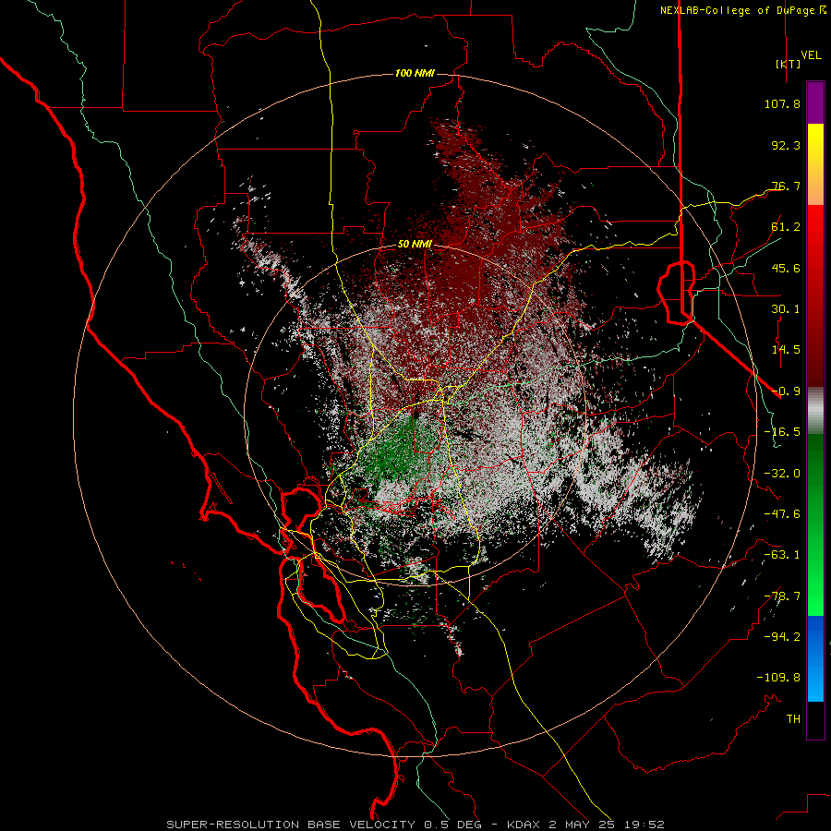
Task: Pick the red segment of velocity color bar
Action: (815, 295)
